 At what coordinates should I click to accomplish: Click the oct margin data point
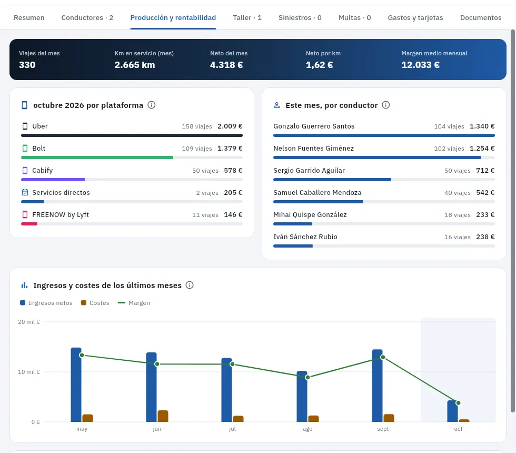click(458, 403)
